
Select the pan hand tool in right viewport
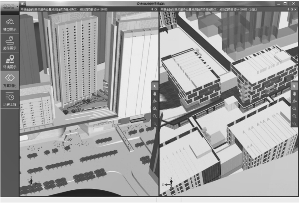tap(294, 94)
